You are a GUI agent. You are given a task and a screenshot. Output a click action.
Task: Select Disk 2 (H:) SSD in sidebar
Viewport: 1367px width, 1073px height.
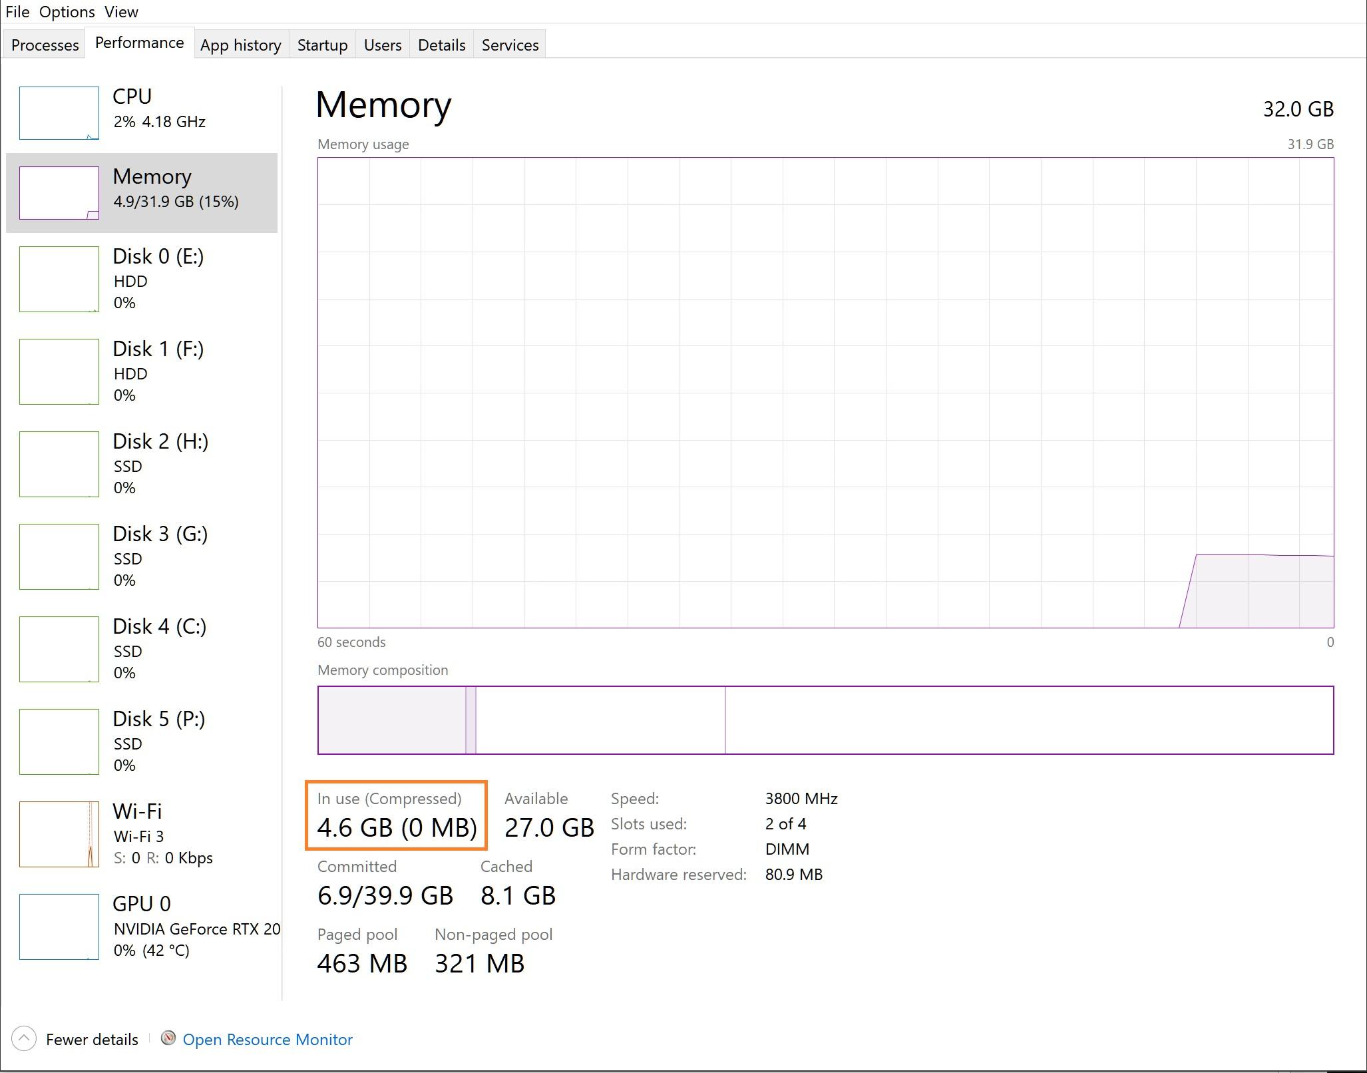click(x=140, y=464)
